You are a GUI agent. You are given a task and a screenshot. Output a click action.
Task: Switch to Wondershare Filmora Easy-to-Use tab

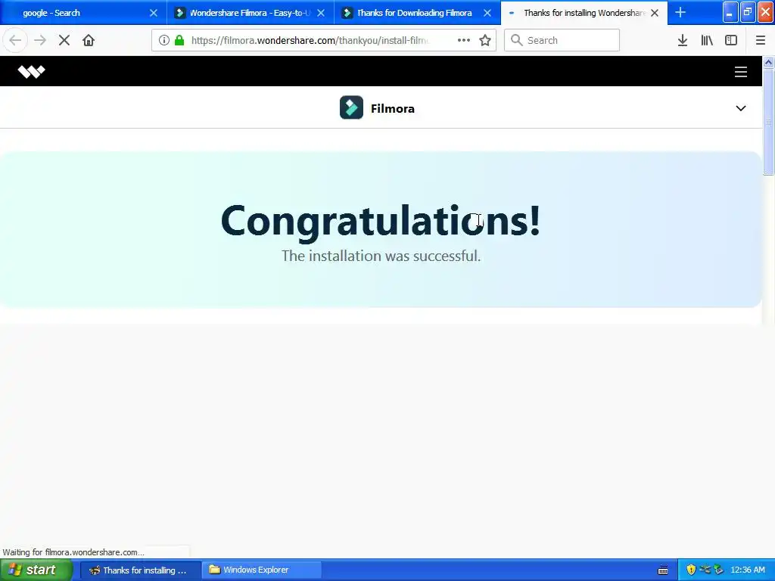[250, 13]
